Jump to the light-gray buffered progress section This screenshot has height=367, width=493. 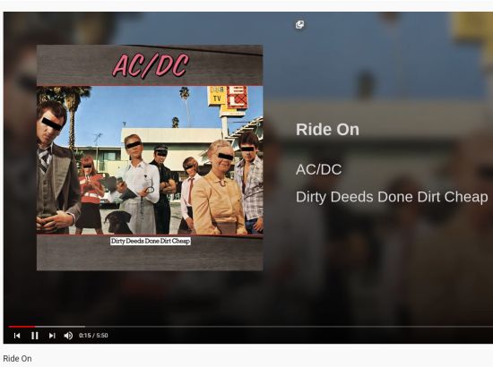tap(60, 327)
